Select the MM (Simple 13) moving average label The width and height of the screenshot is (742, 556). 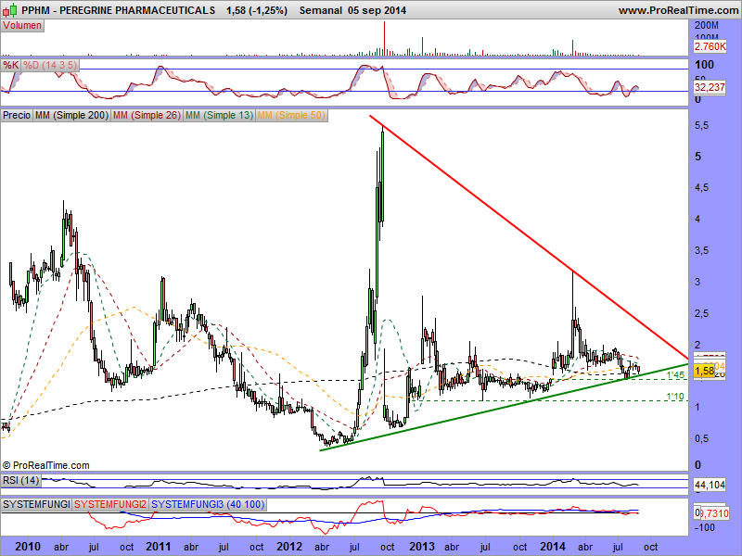pos(219,115)
